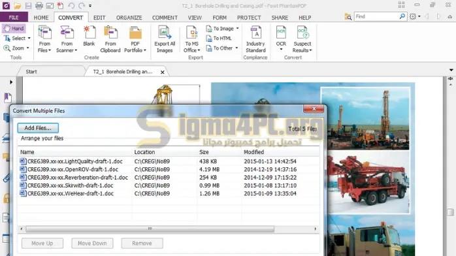The image size is (456, 256).
Task: Close the Convert Multiple Files dialog
Action: 314,108
